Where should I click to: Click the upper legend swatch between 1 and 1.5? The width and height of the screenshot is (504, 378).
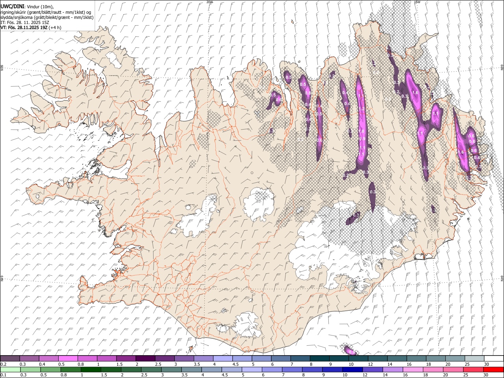pyautogui.click(x=107, y=359)
